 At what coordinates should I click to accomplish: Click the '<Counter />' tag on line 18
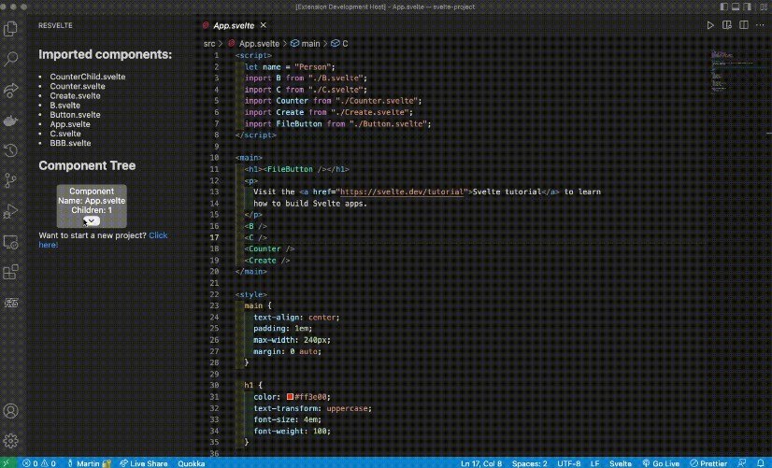click(269, 249)
